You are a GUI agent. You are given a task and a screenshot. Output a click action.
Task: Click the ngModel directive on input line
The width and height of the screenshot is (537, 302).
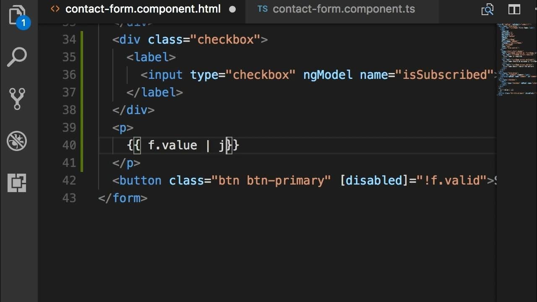point(328,75)
